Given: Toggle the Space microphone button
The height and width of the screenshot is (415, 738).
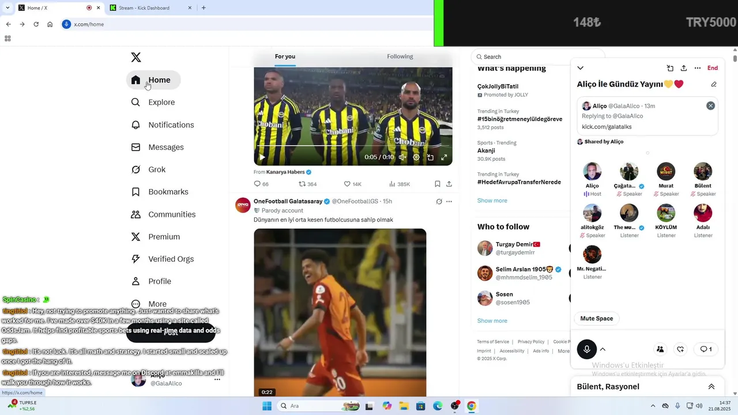Looking at the screenshot, I should click(587, 349).
